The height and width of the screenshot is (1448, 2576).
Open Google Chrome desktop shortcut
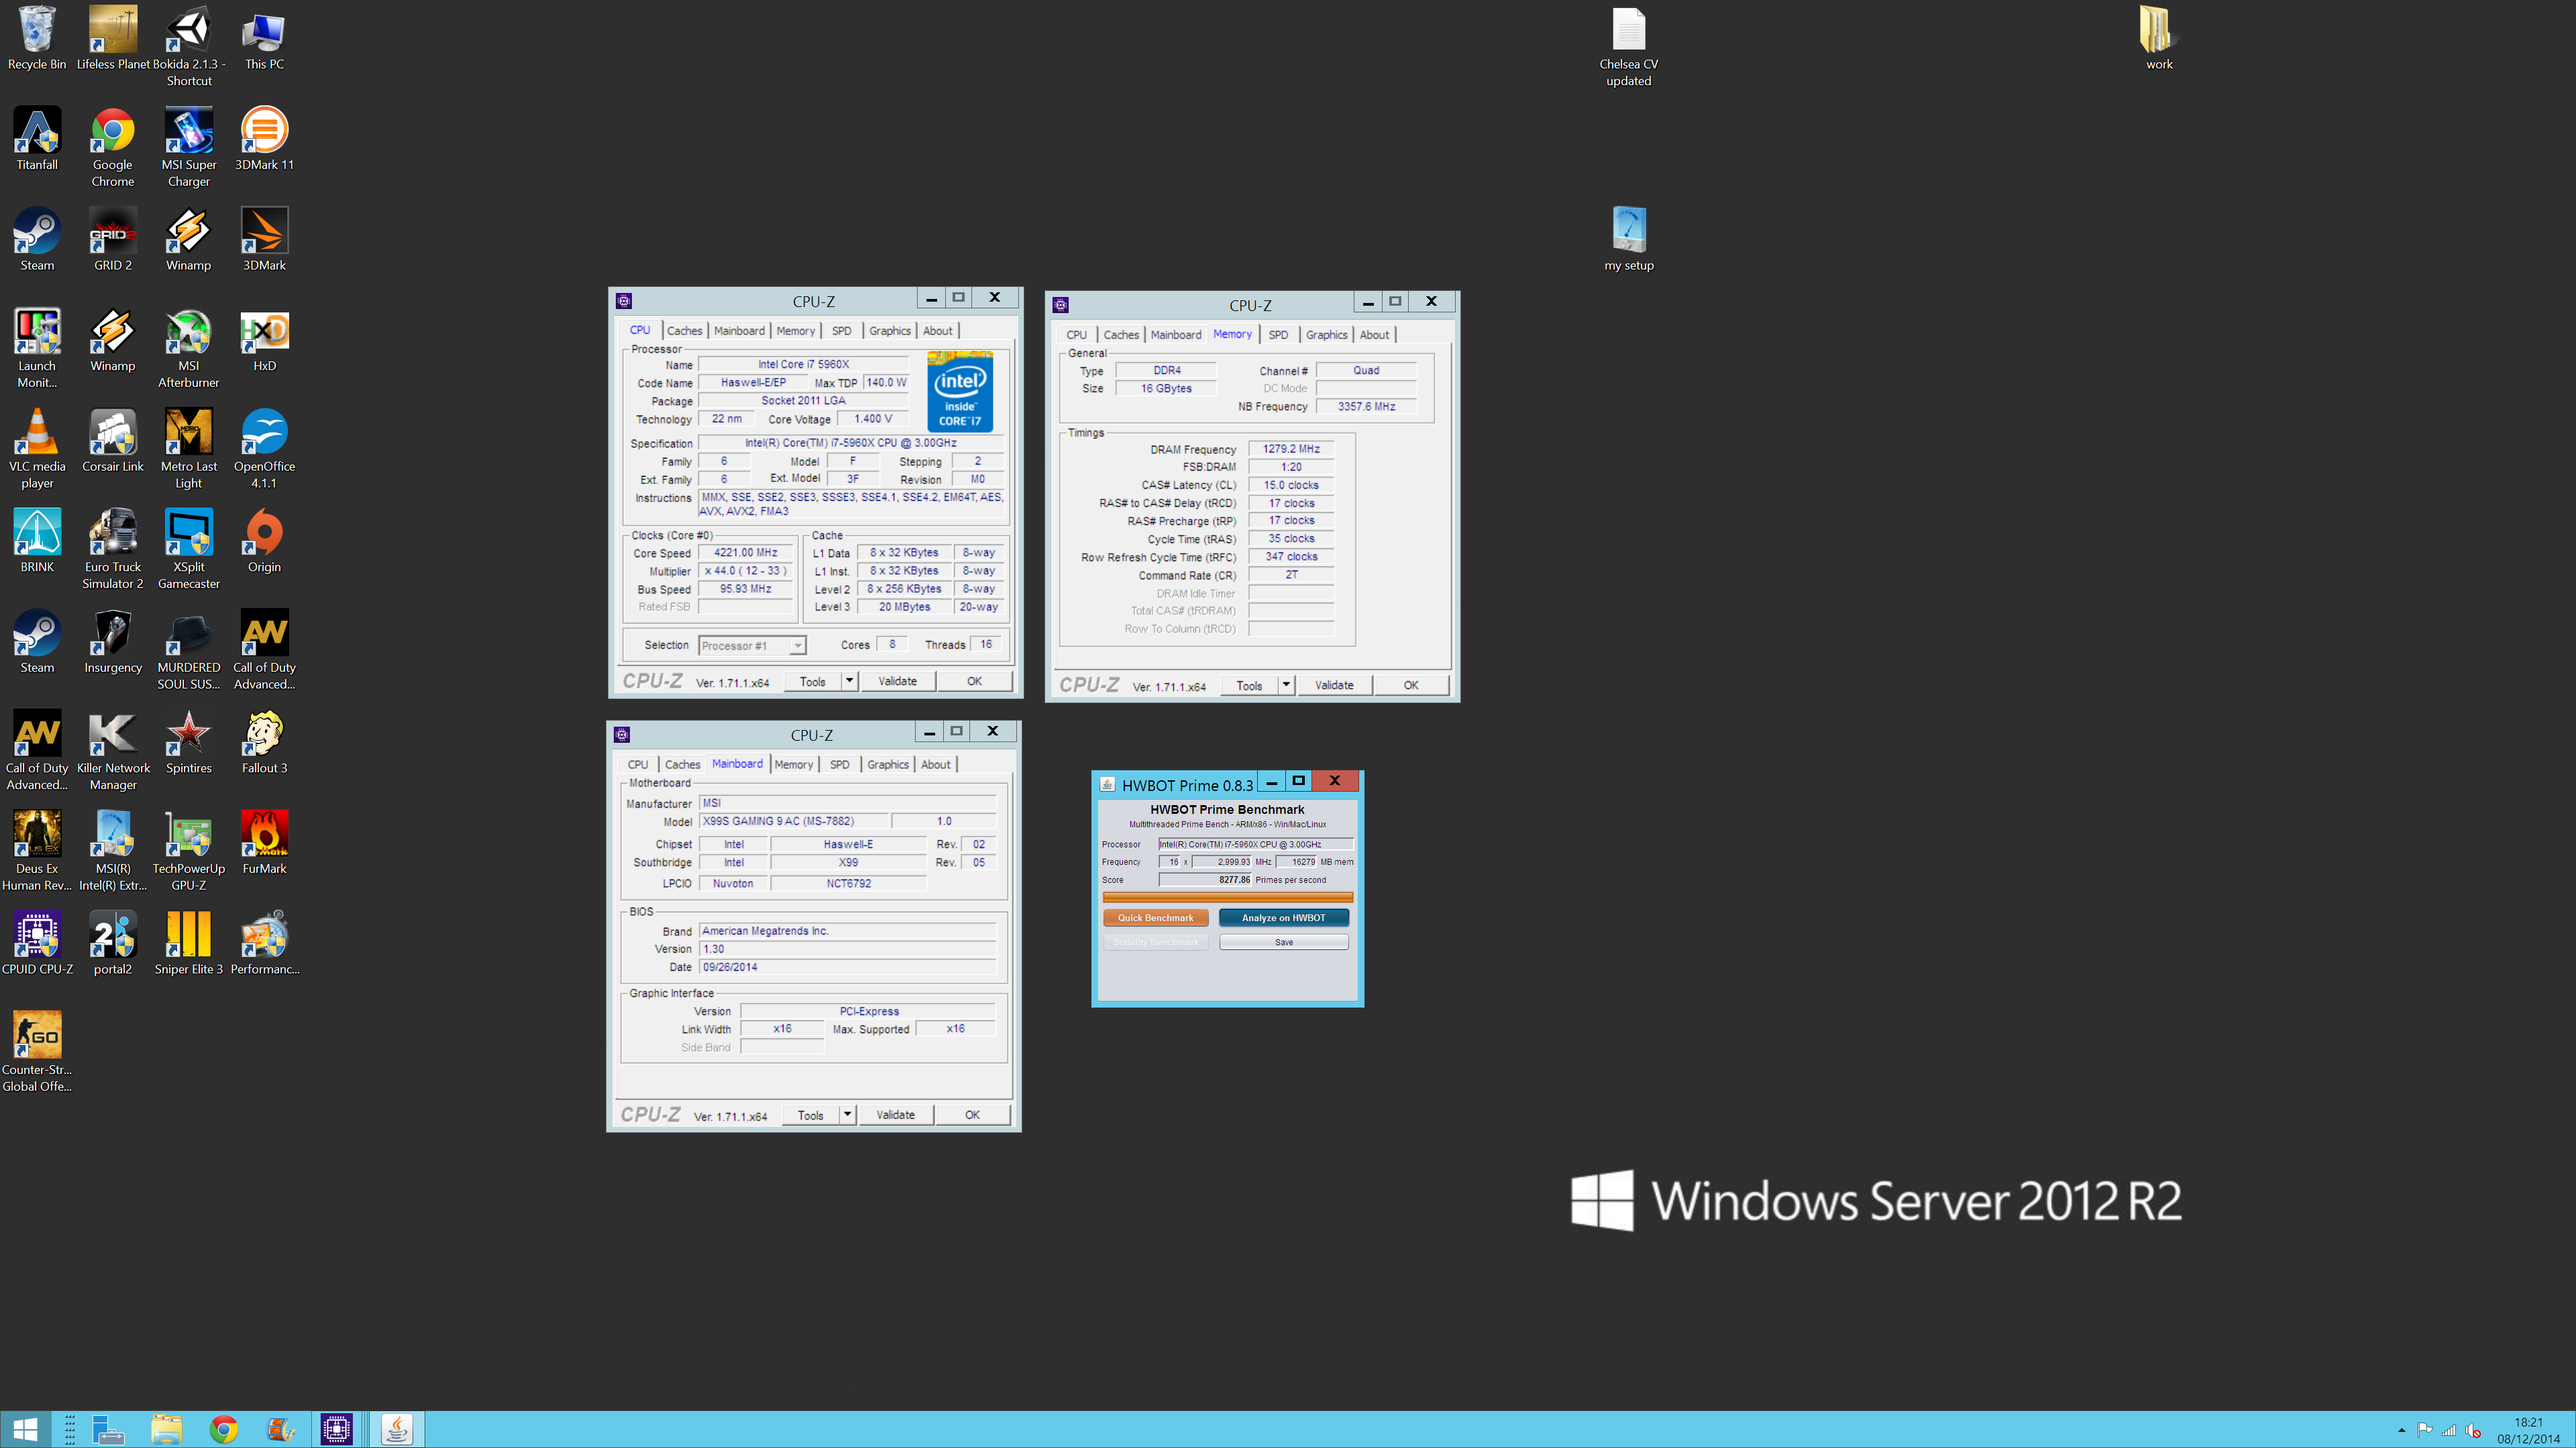pos(112,147)
